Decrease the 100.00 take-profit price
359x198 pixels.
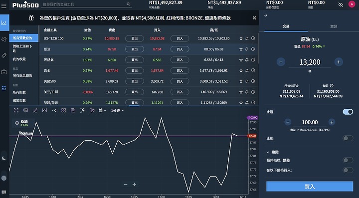[x=288, y=122]
